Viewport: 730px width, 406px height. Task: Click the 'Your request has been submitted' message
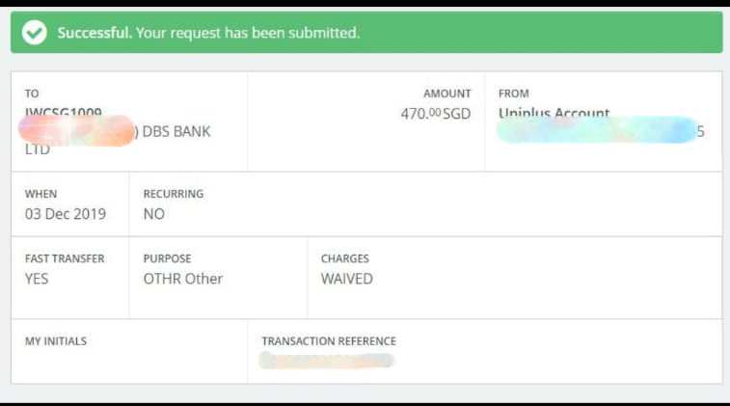click(x=248, y=33)
